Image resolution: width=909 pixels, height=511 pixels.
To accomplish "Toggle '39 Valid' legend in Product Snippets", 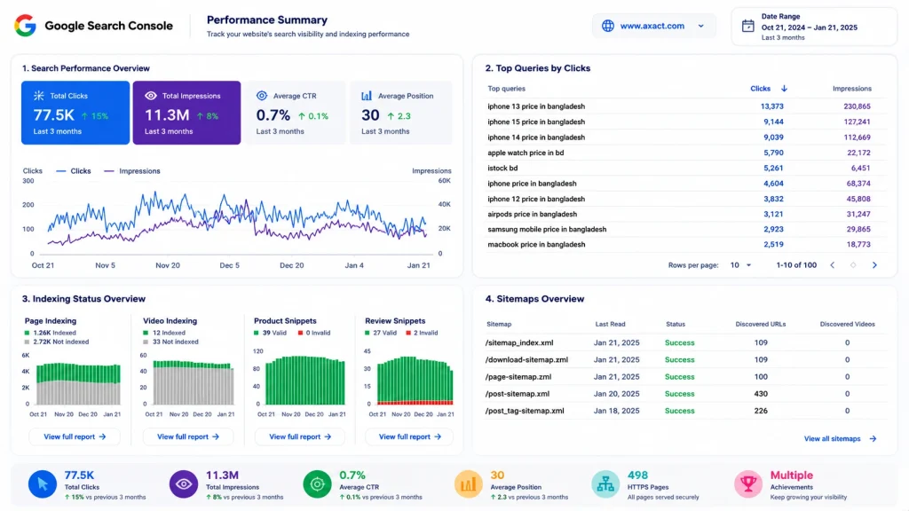I will click(270, 334).
